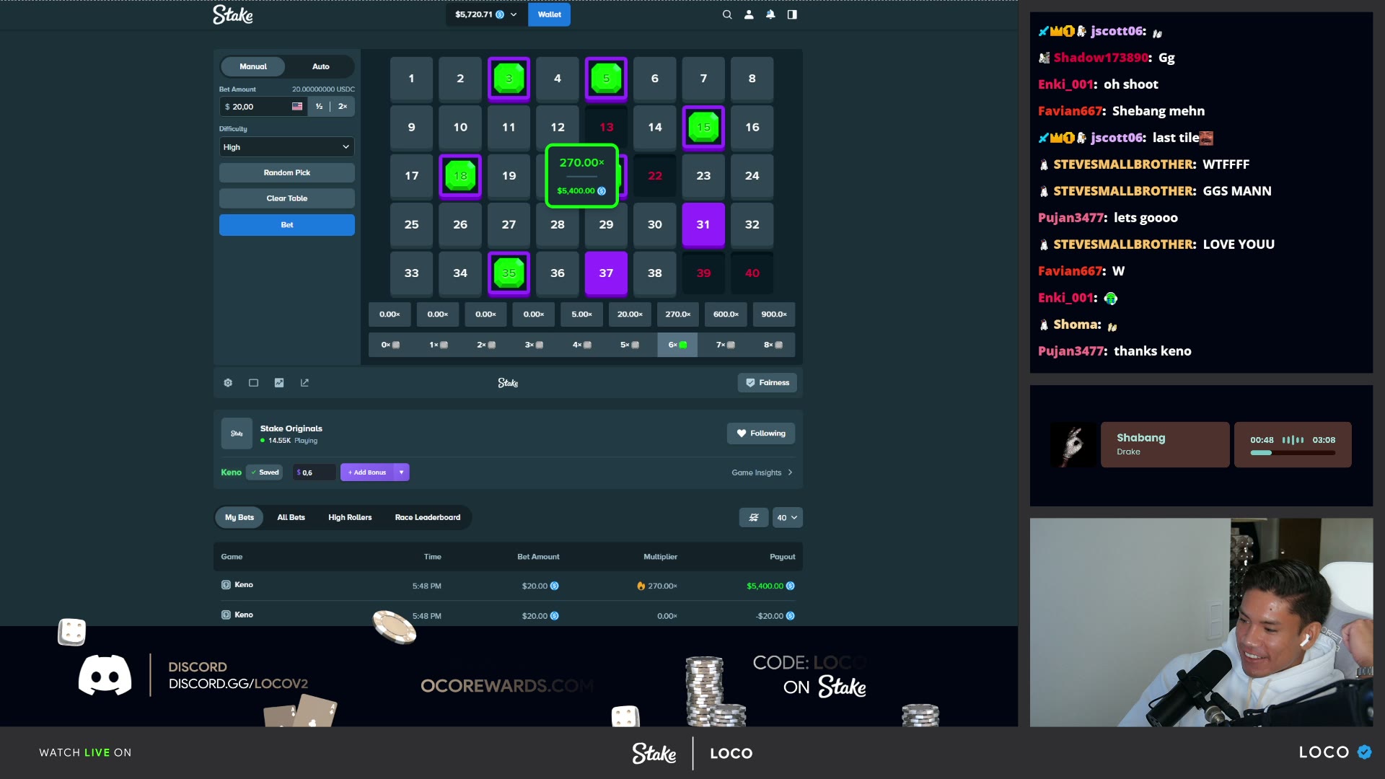Open the user profile icon
The height and width of the screenshot is (779, 1385).
click(x=749, y=14)
